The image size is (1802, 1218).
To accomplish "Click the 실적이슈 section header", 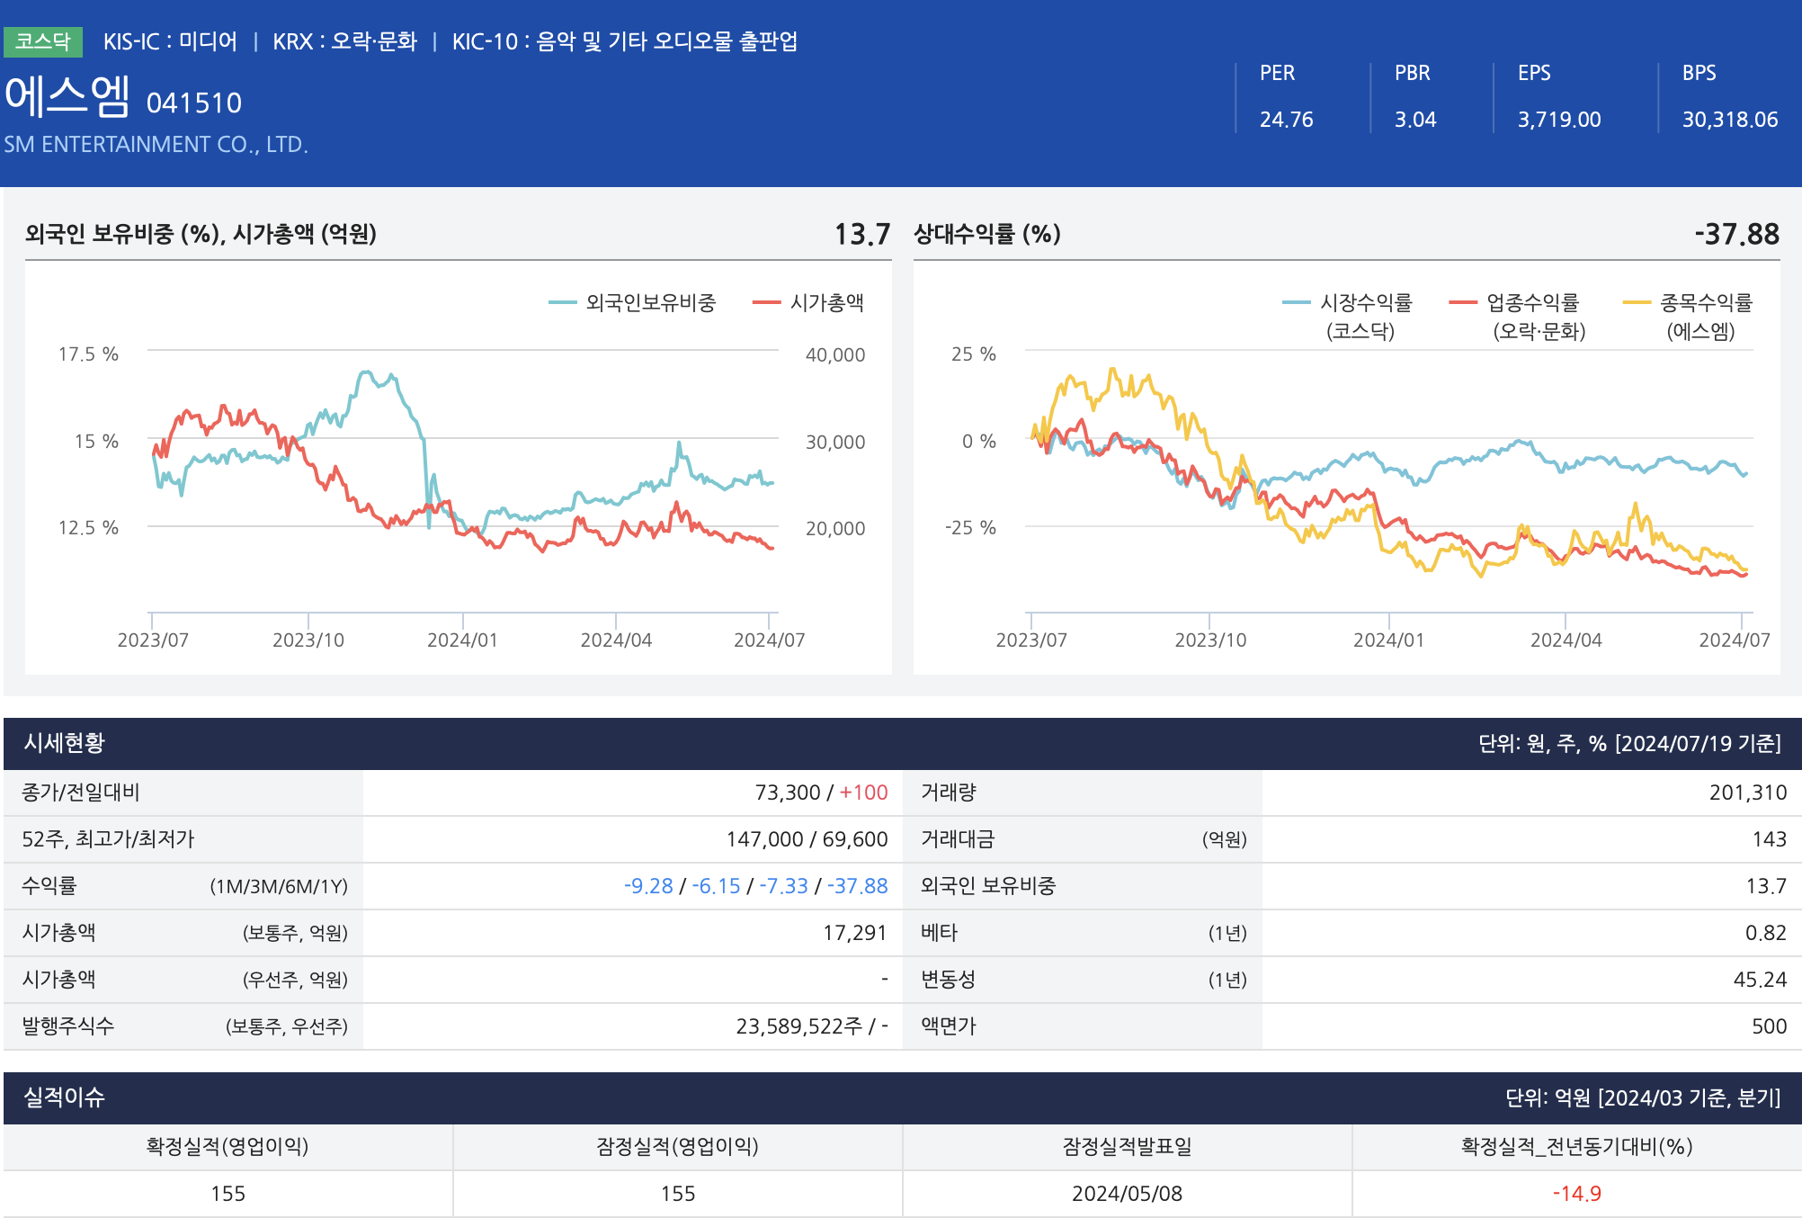I will point(64,1097).
